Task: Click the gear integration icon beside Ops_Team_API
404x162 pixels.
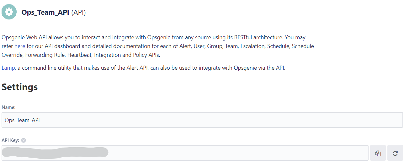Action: [9, 12]
